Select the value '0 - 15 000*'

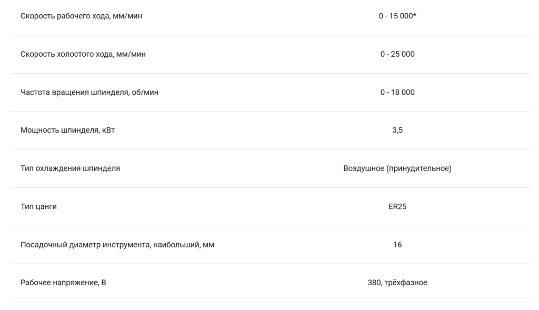coord(397,16)
